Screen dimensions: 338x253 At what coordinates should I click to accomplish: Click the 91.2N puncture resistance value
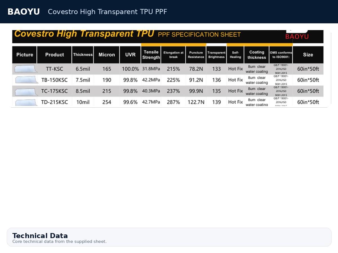pos(196,80)
